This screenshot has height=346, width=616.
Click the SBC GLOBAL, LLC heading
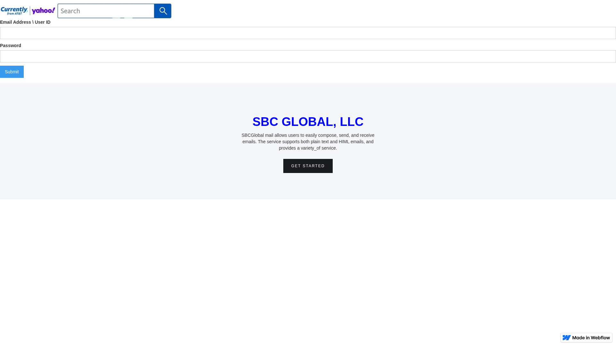click(x=308, y=122)
